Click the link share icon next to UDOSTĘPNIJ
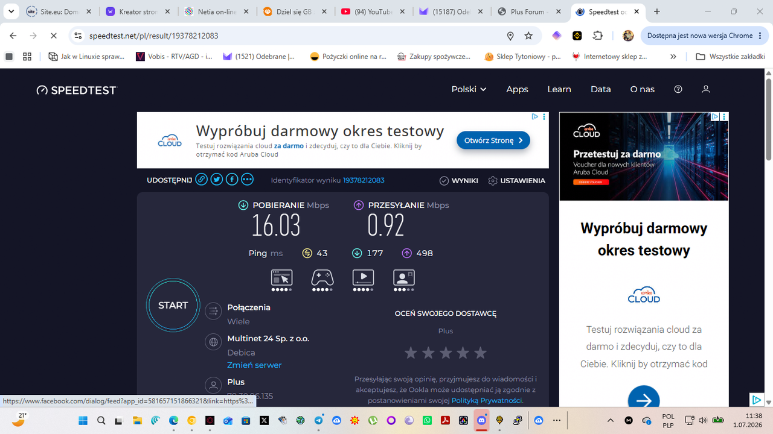 coord(201,180)
